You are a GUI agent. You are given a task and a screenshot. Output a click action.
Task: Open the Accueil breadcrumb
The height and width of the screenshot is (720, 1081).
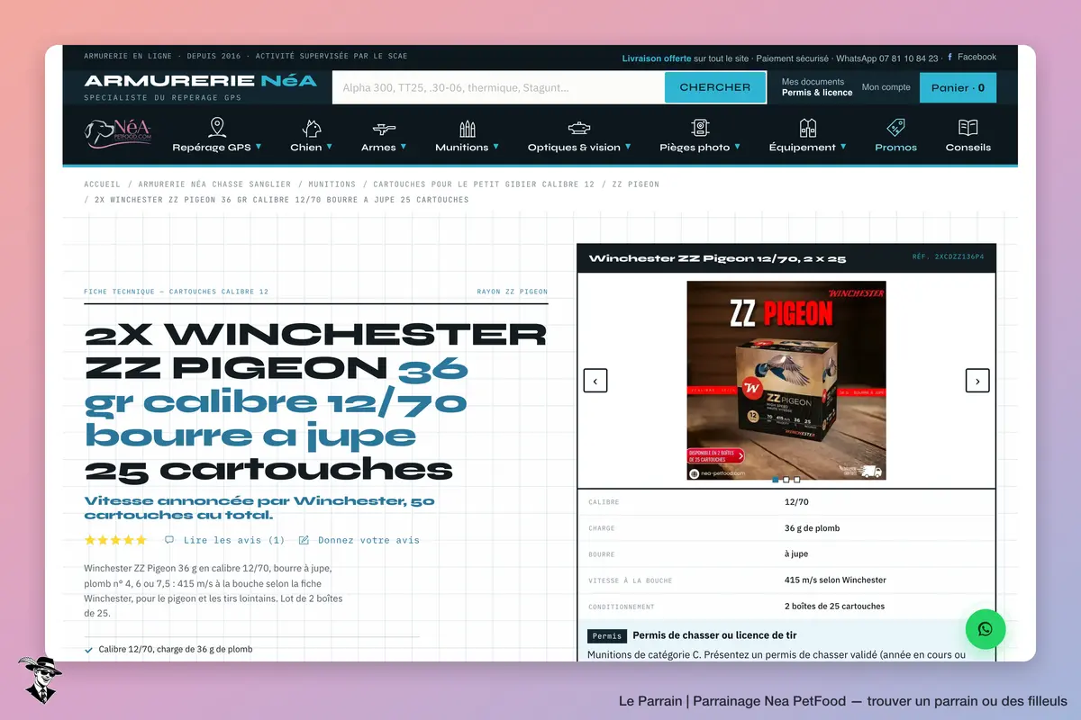102,184
